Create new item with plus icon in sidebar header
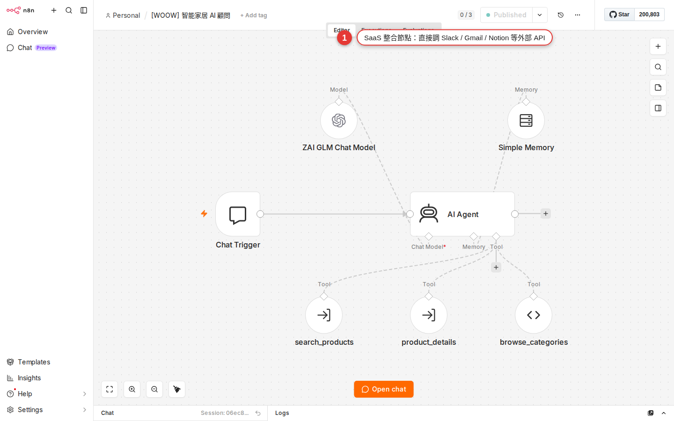This screenshot has width=674, height=421. tap(54, 10)
